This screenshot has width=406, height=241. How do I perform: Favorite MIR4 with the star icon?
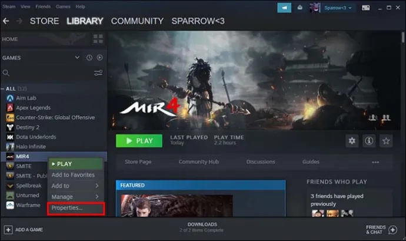386,141
